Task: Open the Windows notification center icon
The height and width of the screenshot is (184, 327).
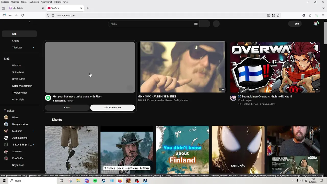Action: (x=322, y=181)
